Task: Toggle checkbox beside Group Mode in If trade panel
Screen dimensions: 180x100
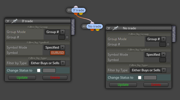Action: pyautogui.click(x=67, y=32)
